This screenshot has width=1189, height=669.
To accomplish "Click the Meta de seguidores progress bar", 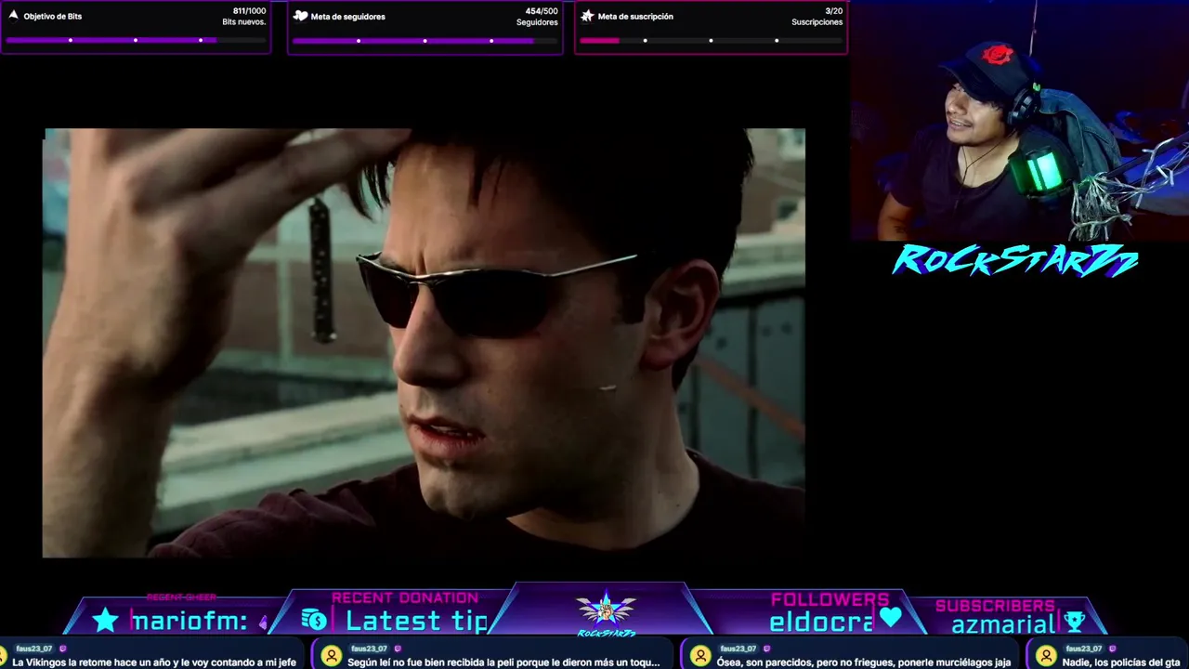I will (x=425, y=40).
